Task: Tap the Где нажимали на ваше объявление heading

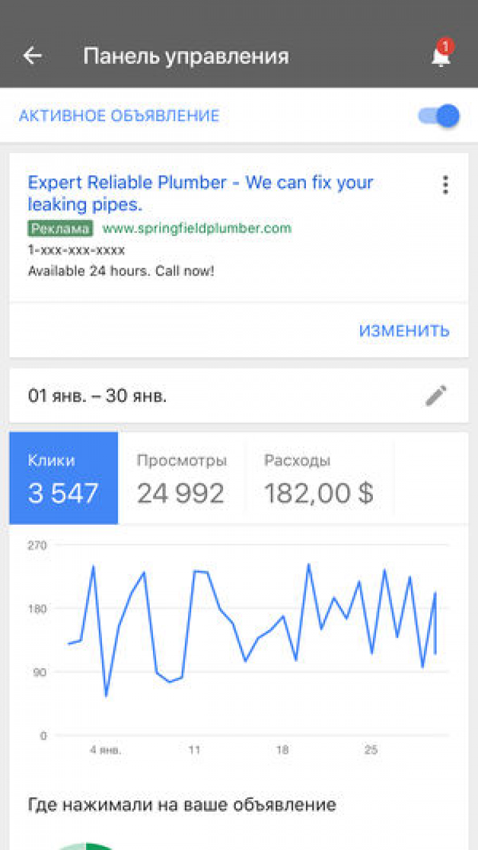Action: [182, 805]
